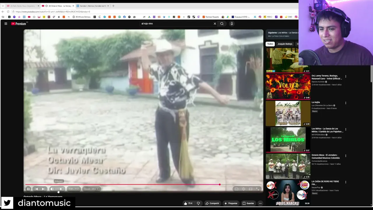Visit the 'Rancho Humilde' channel

[x=318, y=82]
